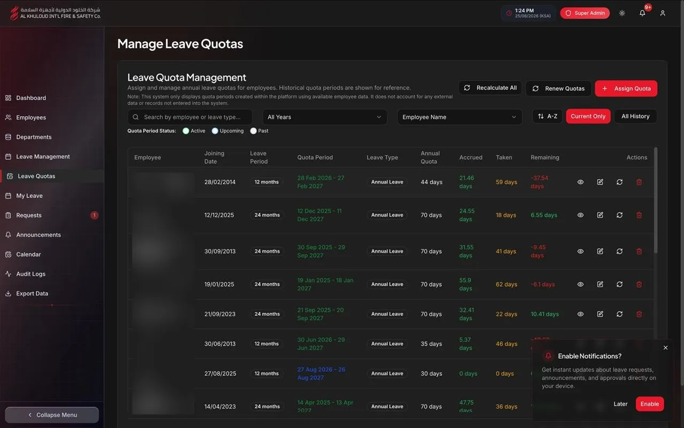Edit quota for employee joined 21/09/2023

click(x=600, y=314)
